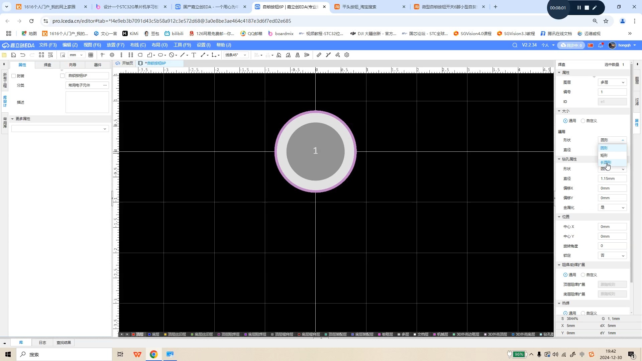Open the 锁定 dropdown showing 否
The width and height of the screenshot is (642, 361).
[612, 255]
